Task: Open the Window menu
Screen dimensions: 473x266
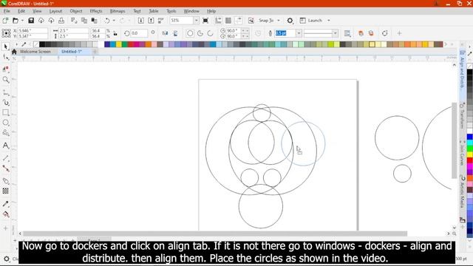Action: (191, 11)
